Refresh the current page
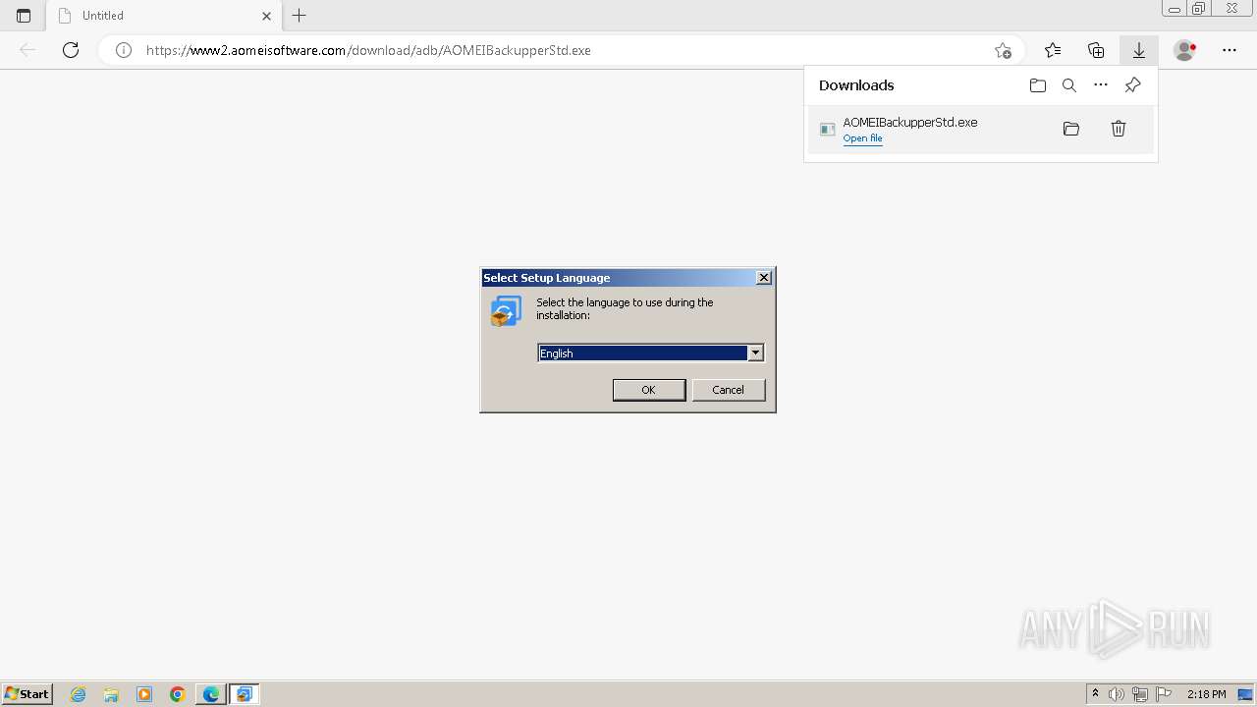The image size is (1257, 707). [x=71, y=50]
